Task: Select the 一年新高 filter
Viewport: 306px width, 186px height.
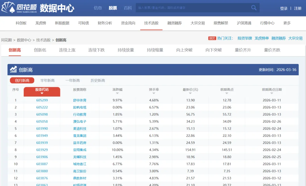Action: coord(73,80)
